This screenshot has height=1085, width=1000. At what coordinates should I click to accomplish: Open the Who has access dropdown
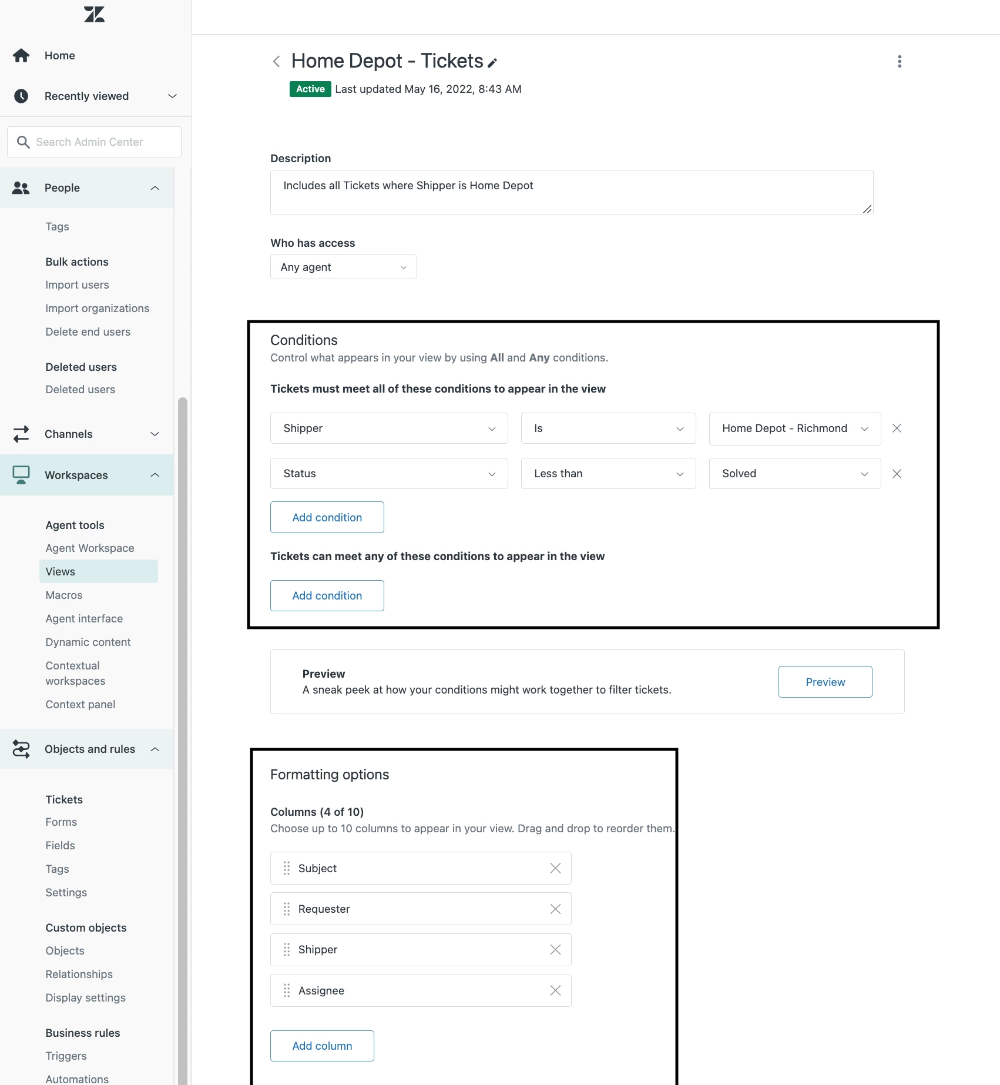pyautogui.click(x=344, y=267)
